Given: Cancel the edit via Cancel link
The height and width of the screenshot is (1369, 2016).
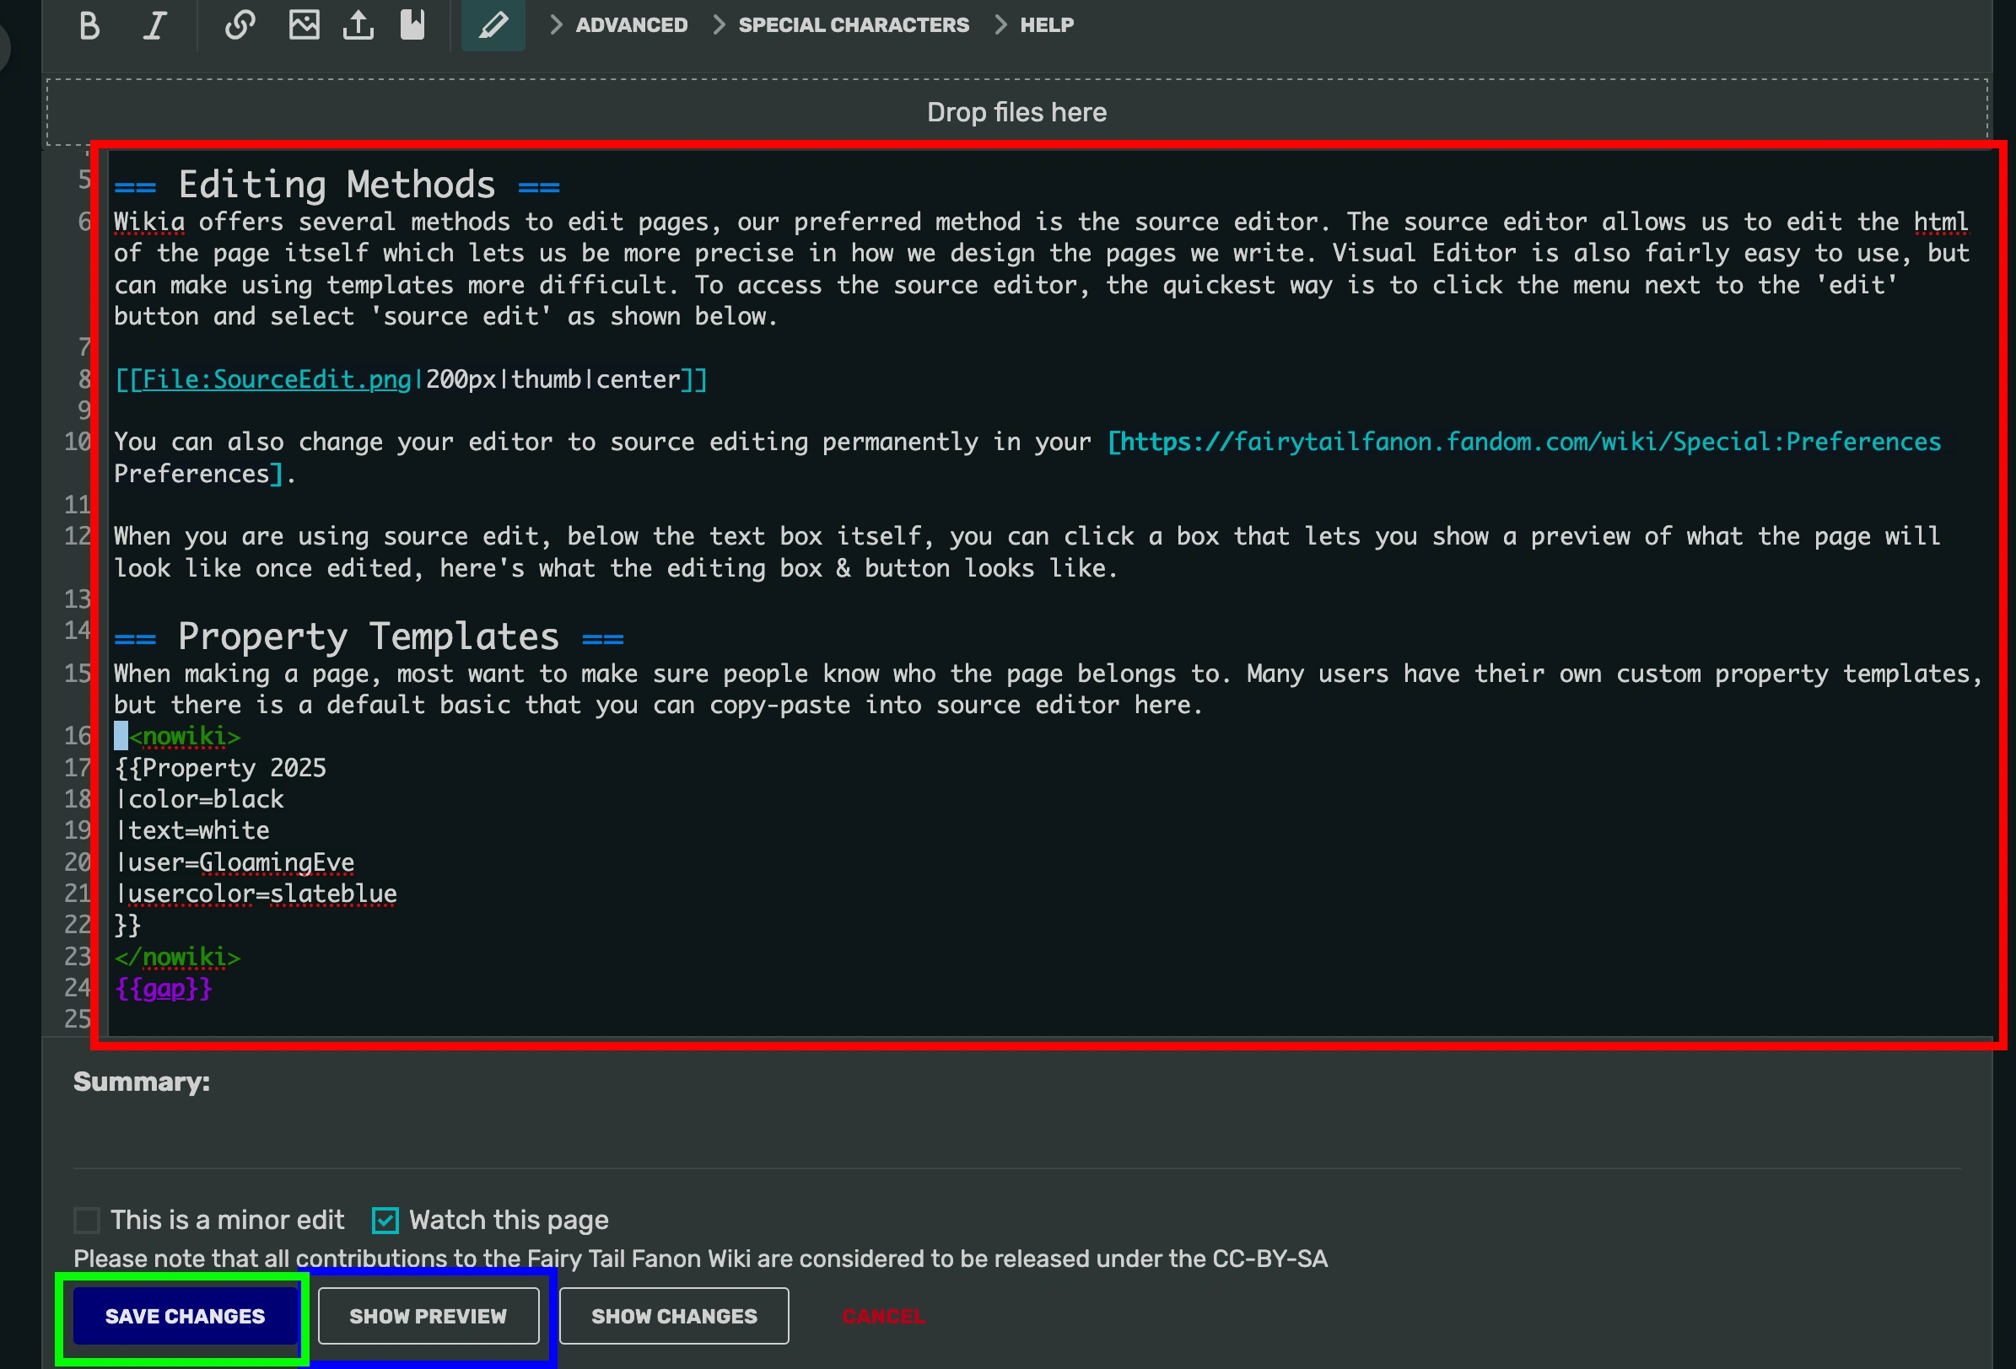Looking at the screenshot, I should (883, 1315).
